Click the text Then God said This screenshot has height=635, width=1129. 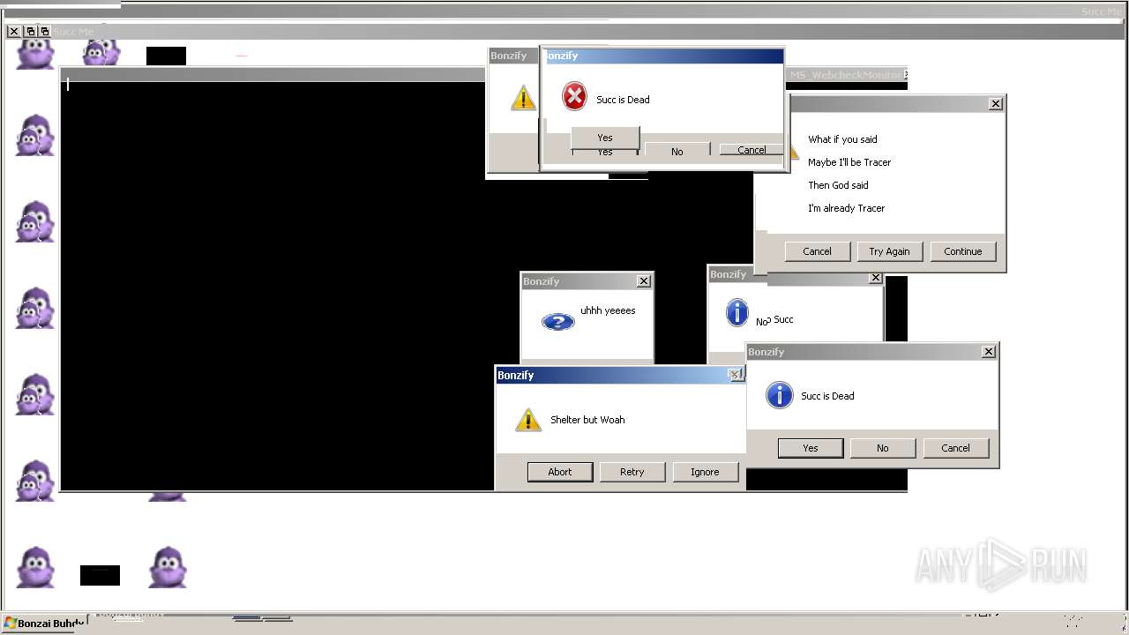click(838, 185)
